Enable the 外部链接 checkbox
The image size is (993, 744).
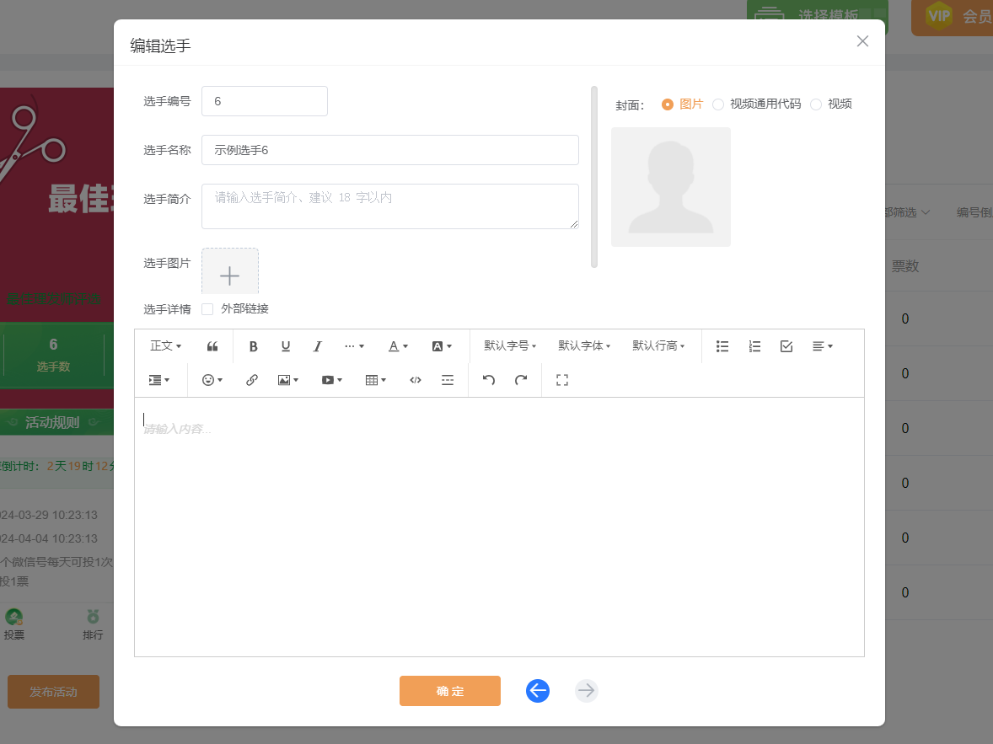point(207,309)
